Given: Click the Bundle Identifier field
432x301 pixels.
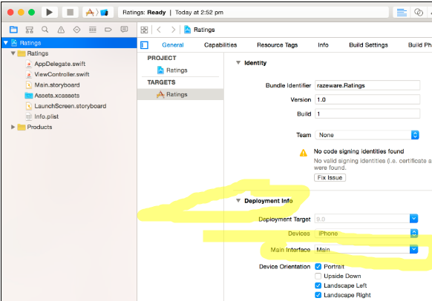Looking at the screenshot, I should [367, 85].
